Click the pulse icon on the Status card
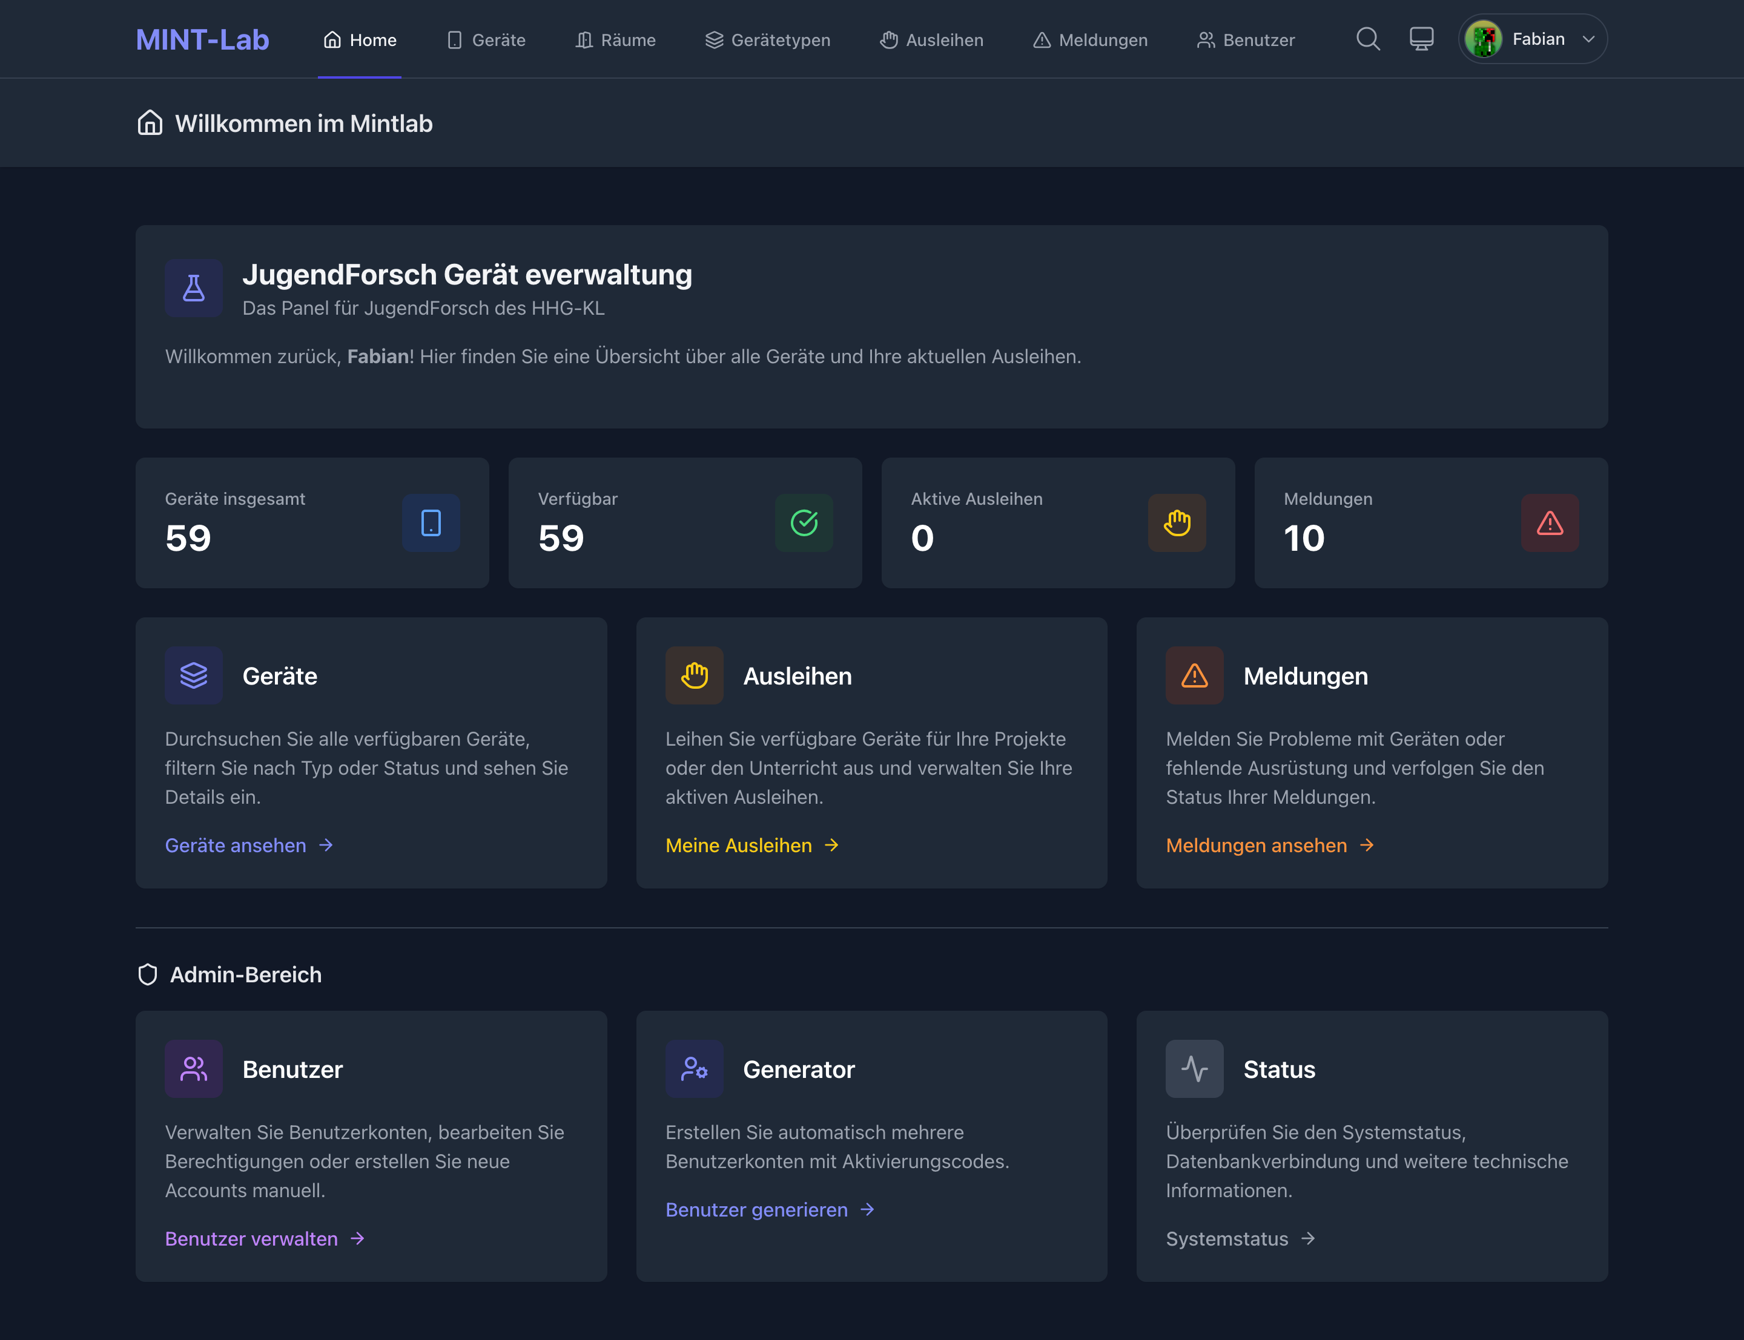The image size is (1744, 1340). pos(1194,1068)
